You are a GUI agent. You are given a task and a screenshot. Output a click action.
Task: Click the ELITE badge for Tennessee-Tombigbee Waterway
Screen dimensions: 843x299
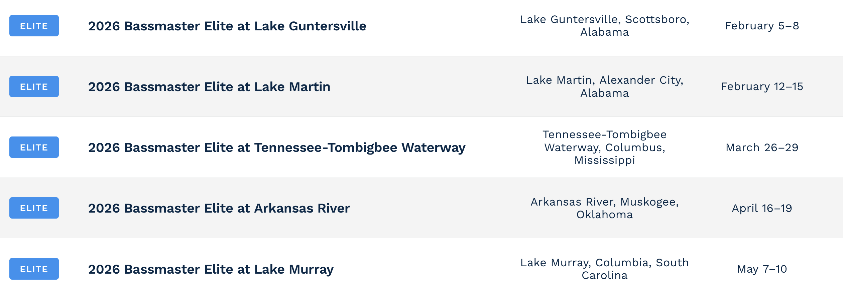(34, 147)
